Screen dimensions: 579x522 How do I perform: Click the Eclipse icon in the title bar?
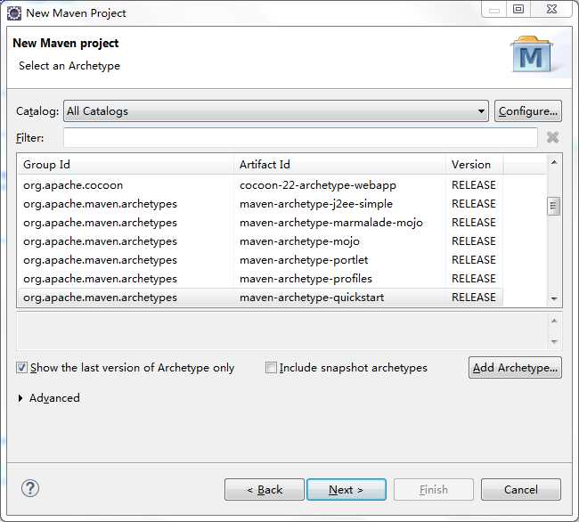[14, 13]
